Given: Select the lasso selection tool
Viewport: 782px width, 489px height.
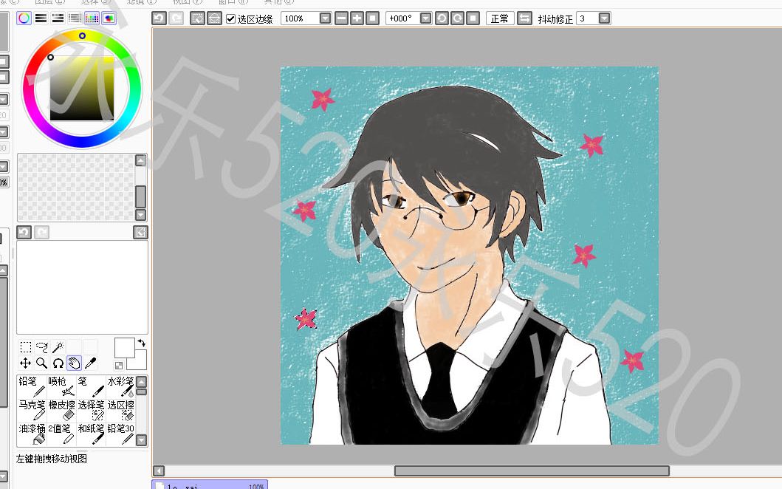Looking at the screenshot, I should click(x=42, y=346).
